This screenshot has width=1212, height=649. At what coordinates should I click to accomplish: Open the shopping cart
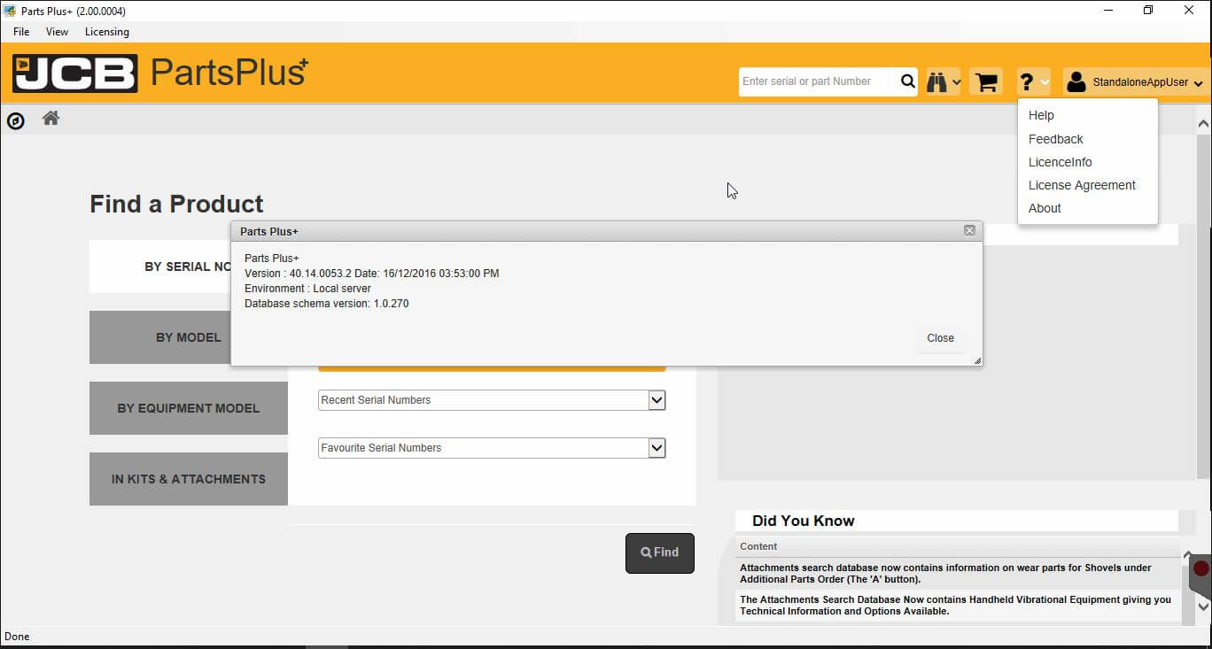986,82
